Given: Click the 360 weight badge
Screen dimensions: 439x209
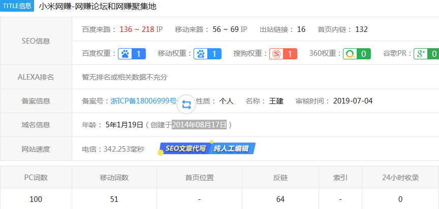Looking at the screenshot, I should (357, 54).
